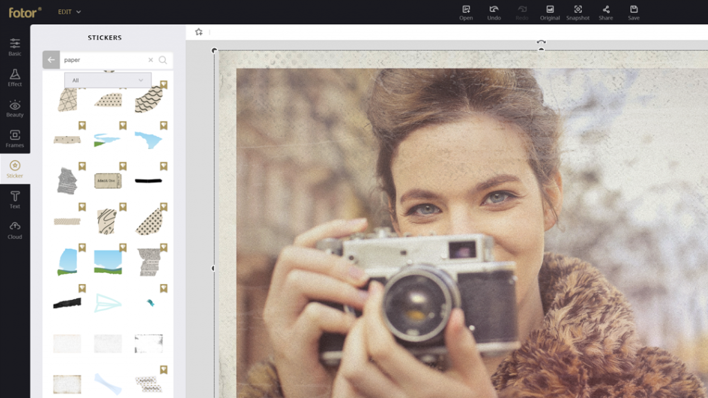This screenshot has width=708, height=398.
Task: Add the small teal scrap sticker
Action: (150, 303)
